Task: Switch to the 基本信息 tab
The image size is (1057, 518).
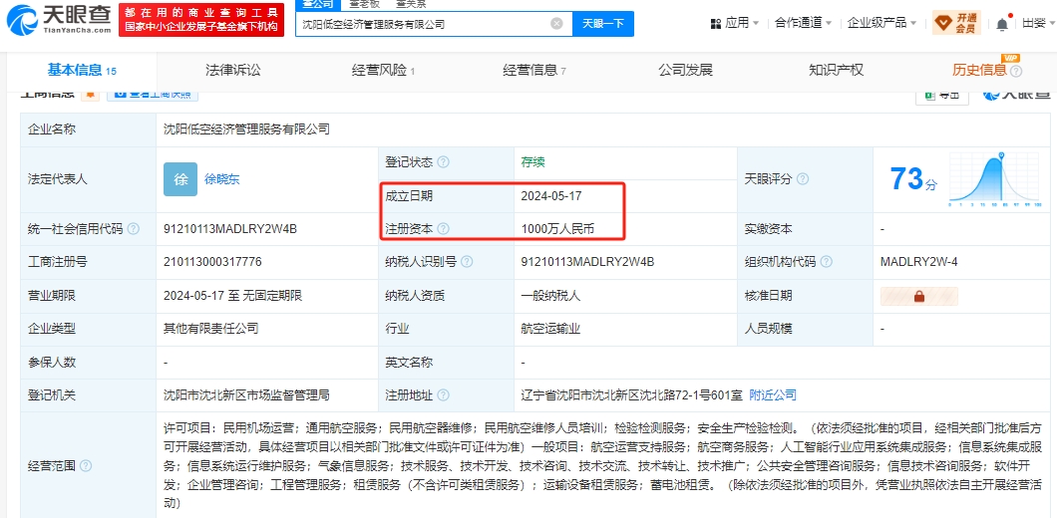Action: pyautogui.click(x=82, y=70)
